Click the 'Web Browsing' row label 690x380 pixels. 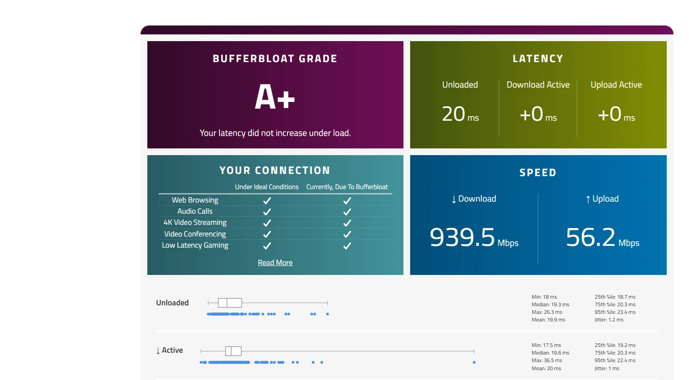click(195, 200)
